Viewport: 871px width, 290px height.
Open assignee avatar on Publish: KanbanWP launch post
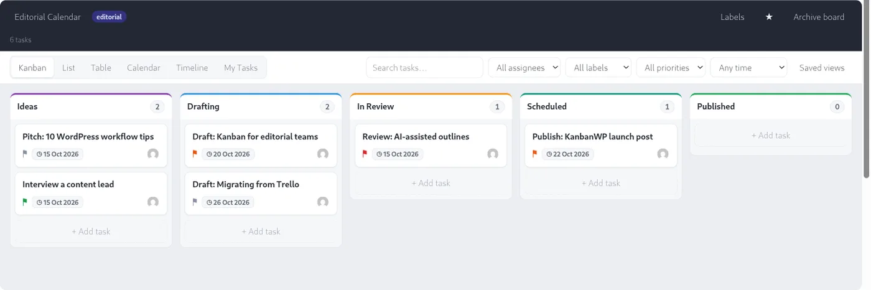(x=663, y=154)
